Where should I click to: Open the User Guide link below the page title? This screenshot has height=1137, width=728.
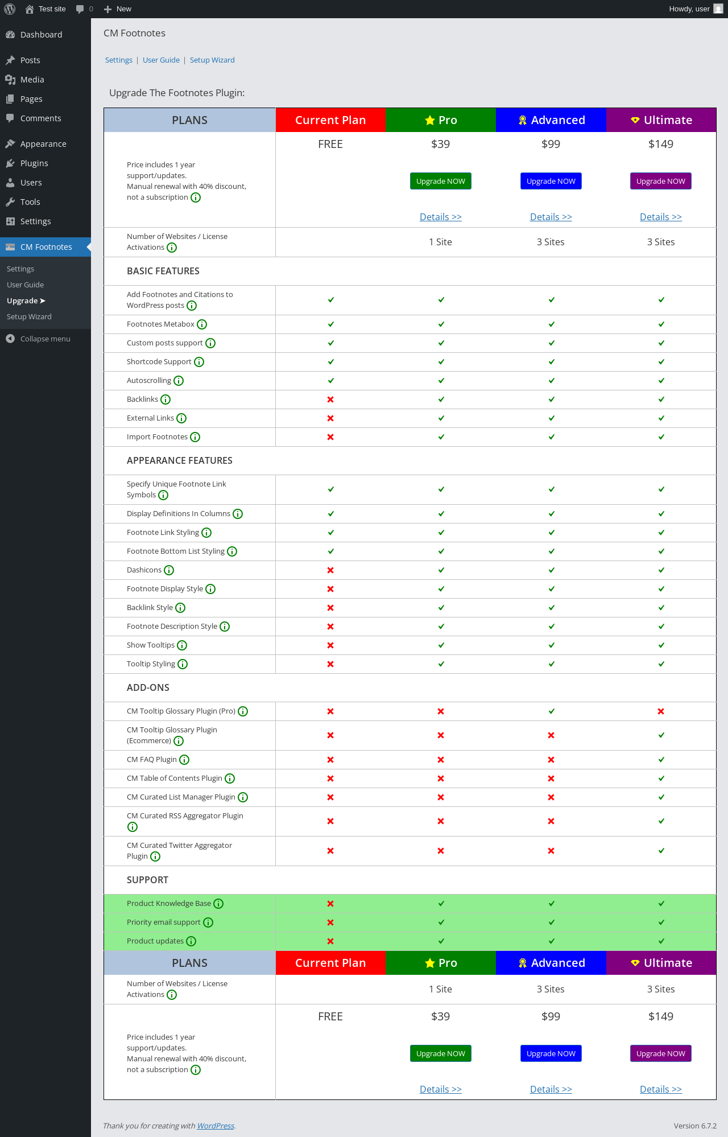click(161, 60)
